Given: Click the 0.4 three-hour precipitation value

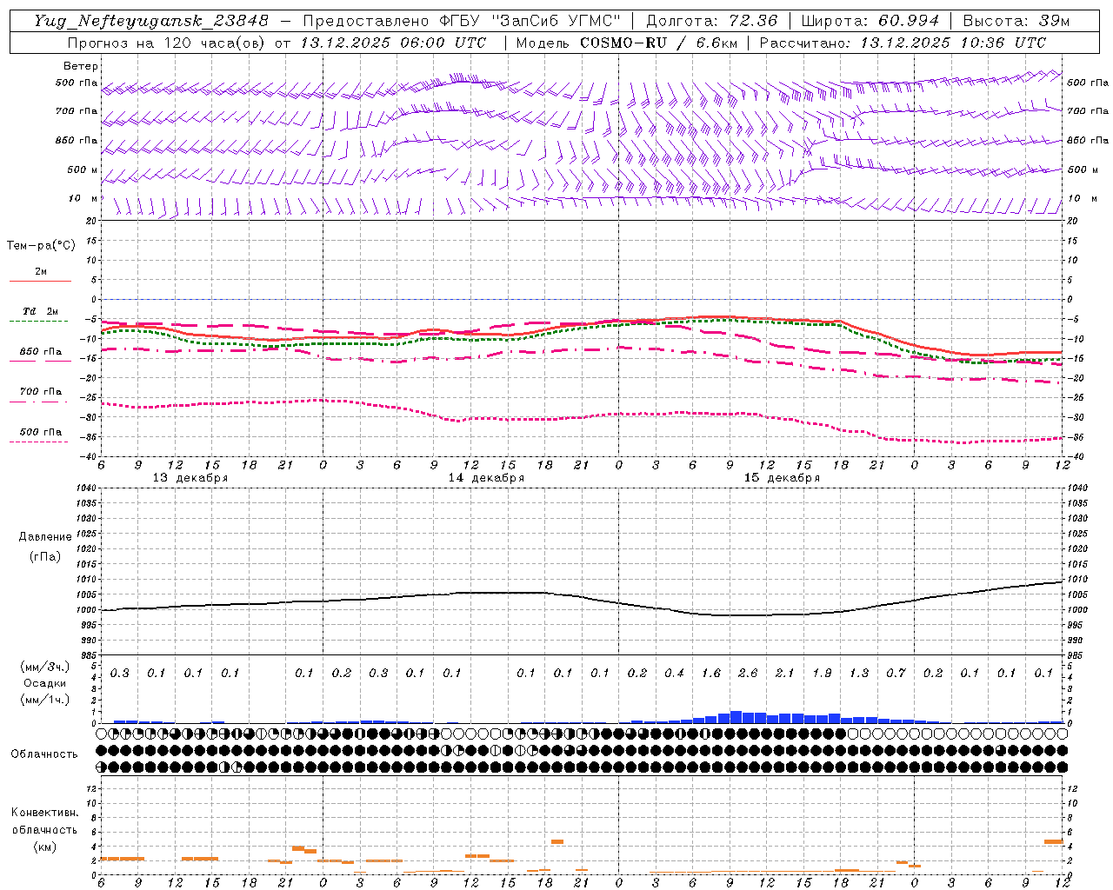Looking at the screenshot, I should pos(674,674).
